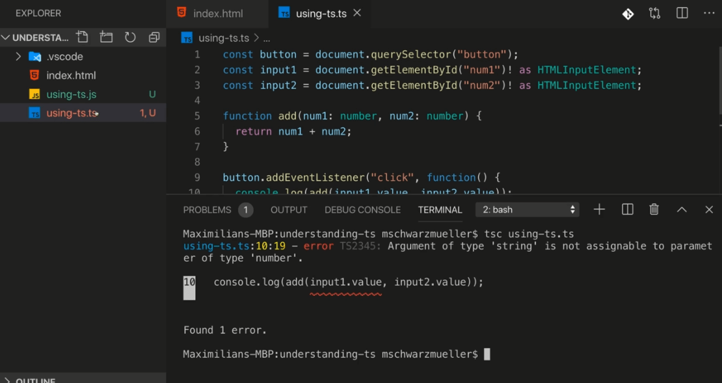
Task: Open the GitLens diamond icon in the editor toolbar
Action: point(628,14)
